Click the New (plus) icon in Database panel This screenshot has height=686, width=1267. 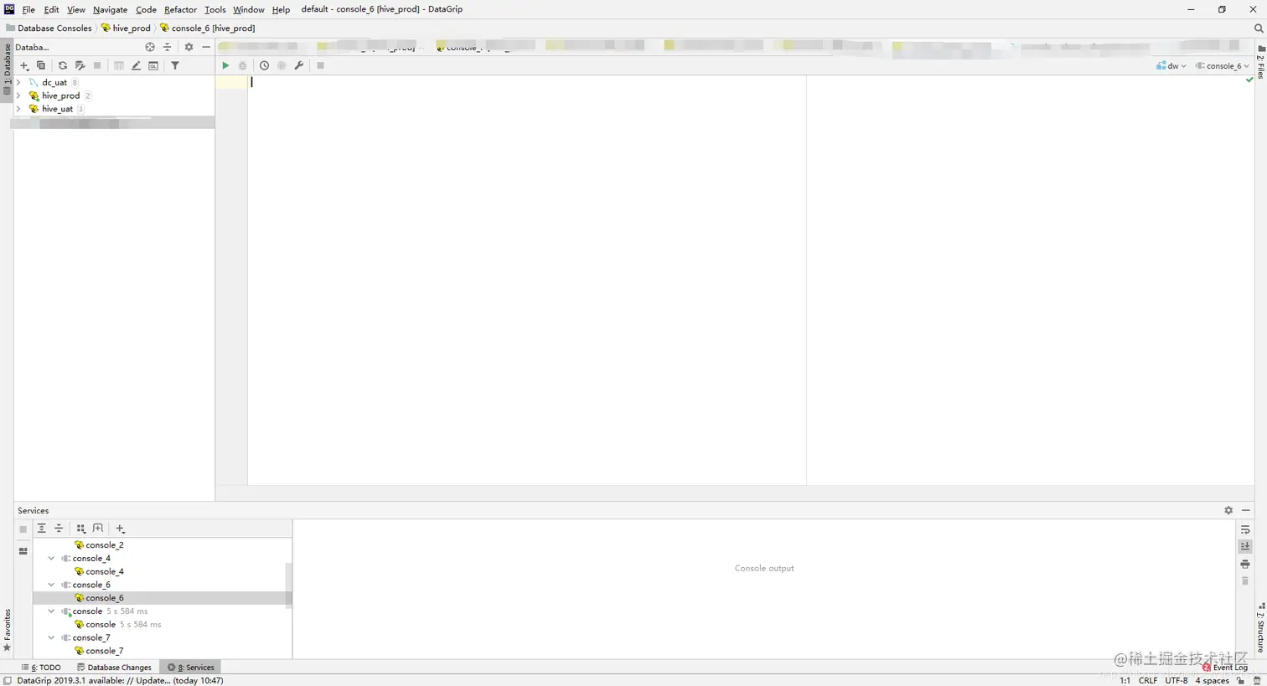24,65
